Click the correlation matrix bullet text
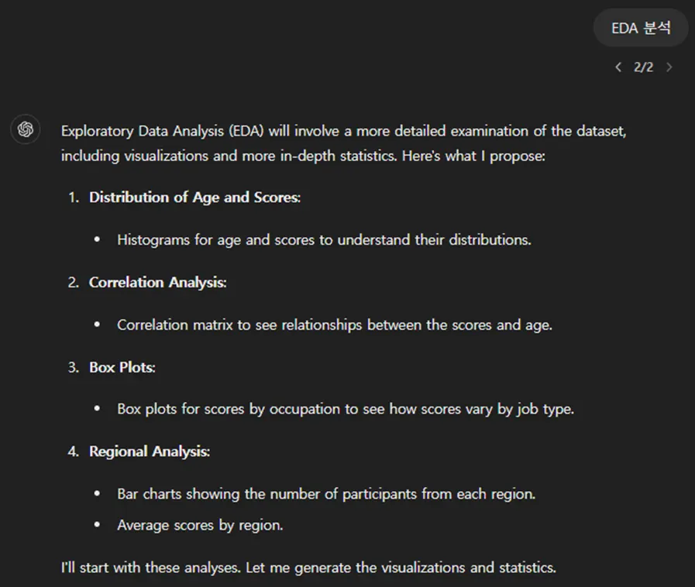 point(334,325)
